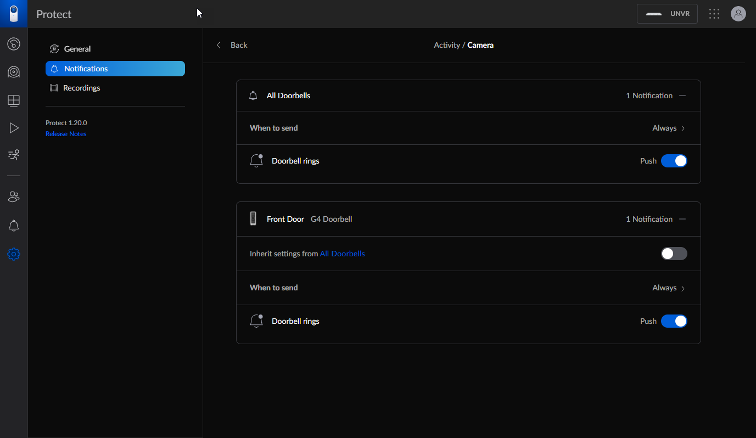
Task: Click the Front Door 1 Notification text
Action: (649, 219)
